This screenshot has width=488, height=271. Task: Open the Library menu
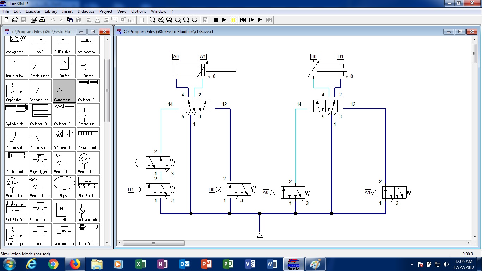[x=51, y=11]
